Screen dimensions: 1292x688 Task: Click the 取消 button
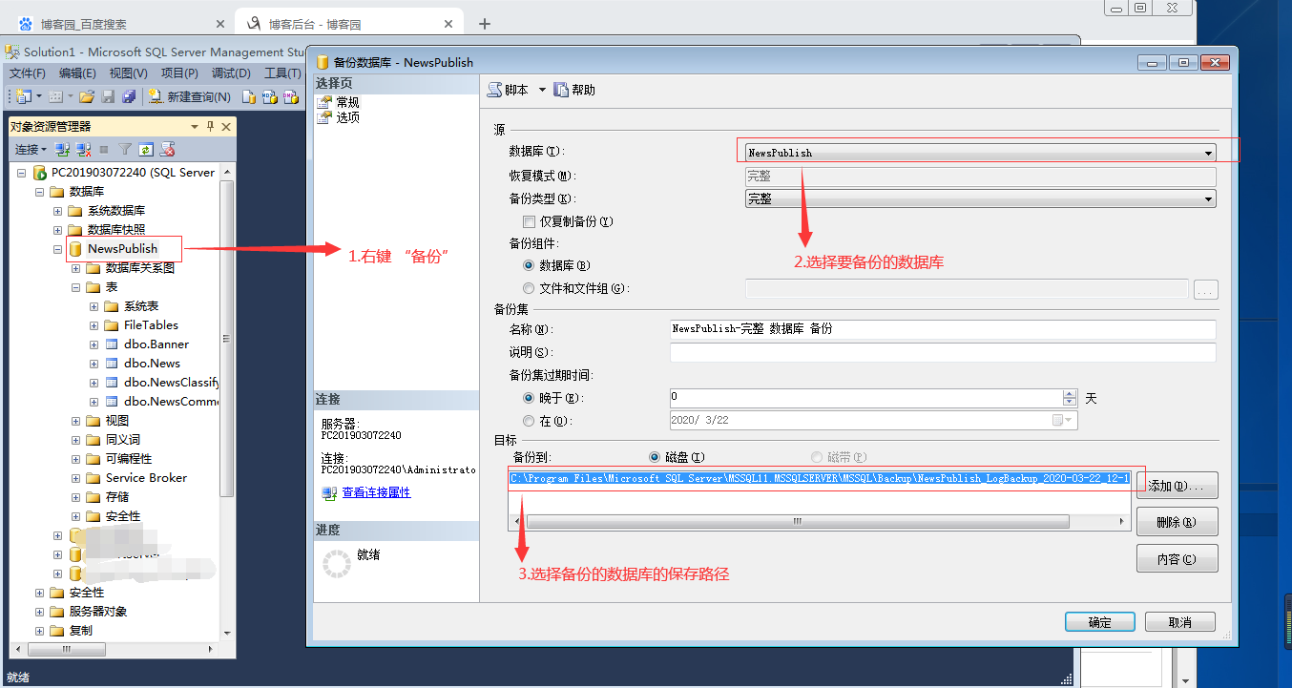[x=1180, y=622]
